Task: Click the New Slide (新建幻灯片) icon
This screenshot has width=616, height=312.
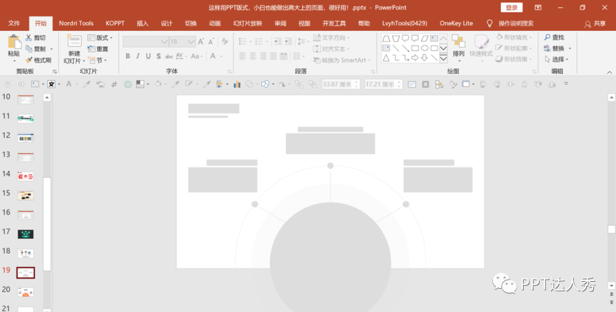Action: [x=74, y=41]
